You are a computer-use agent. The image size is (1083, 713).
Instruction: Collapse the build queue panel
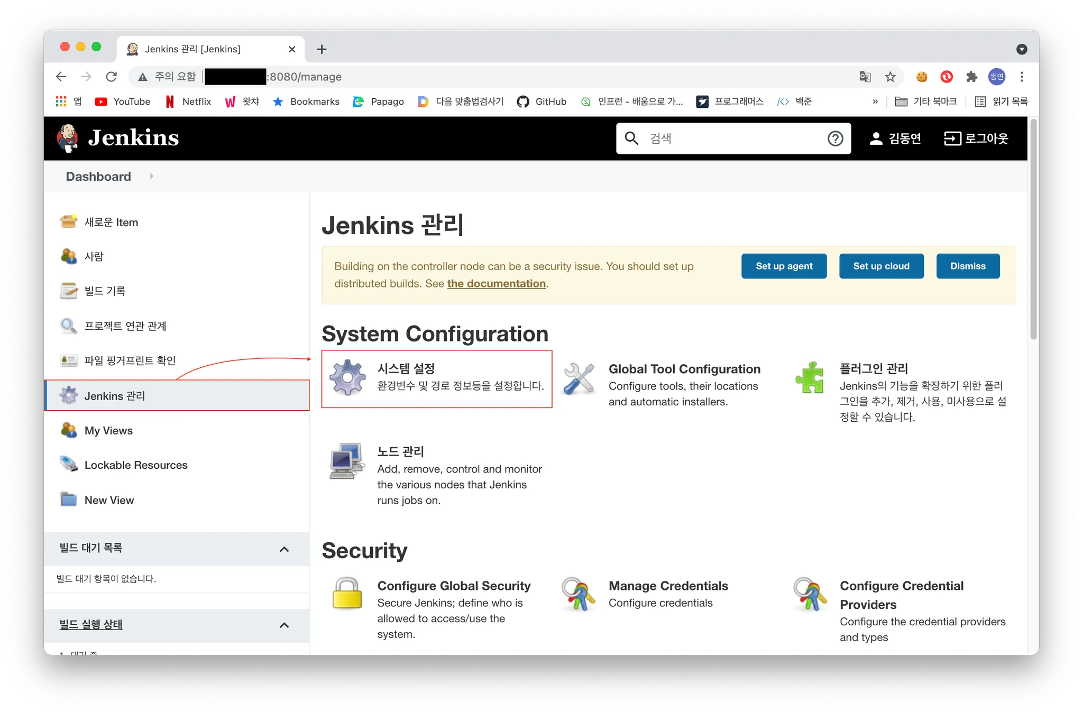[284, 549]
